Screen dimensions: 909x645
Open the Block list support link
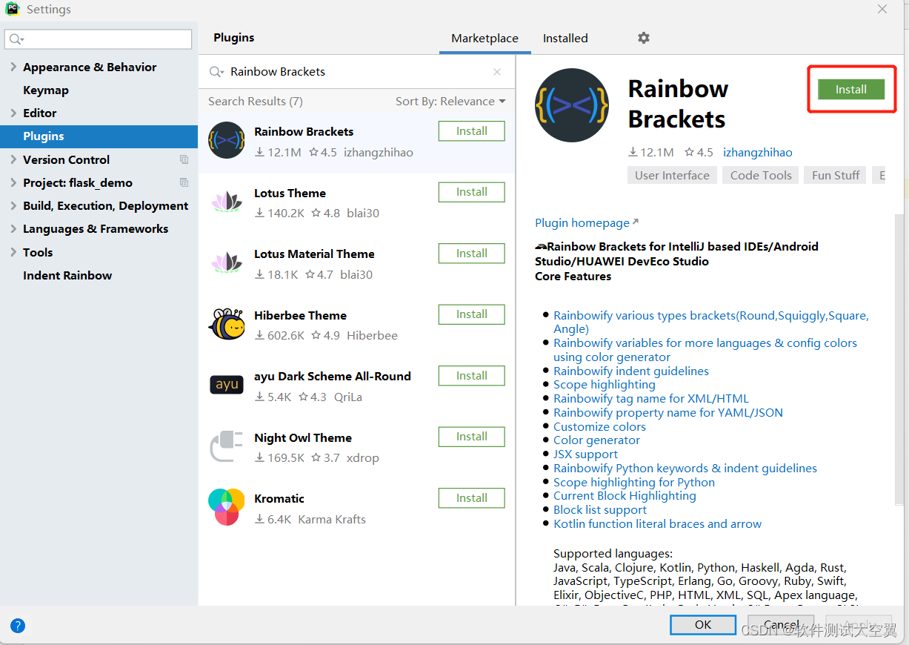pyautogui.click(x=600, y=509)
